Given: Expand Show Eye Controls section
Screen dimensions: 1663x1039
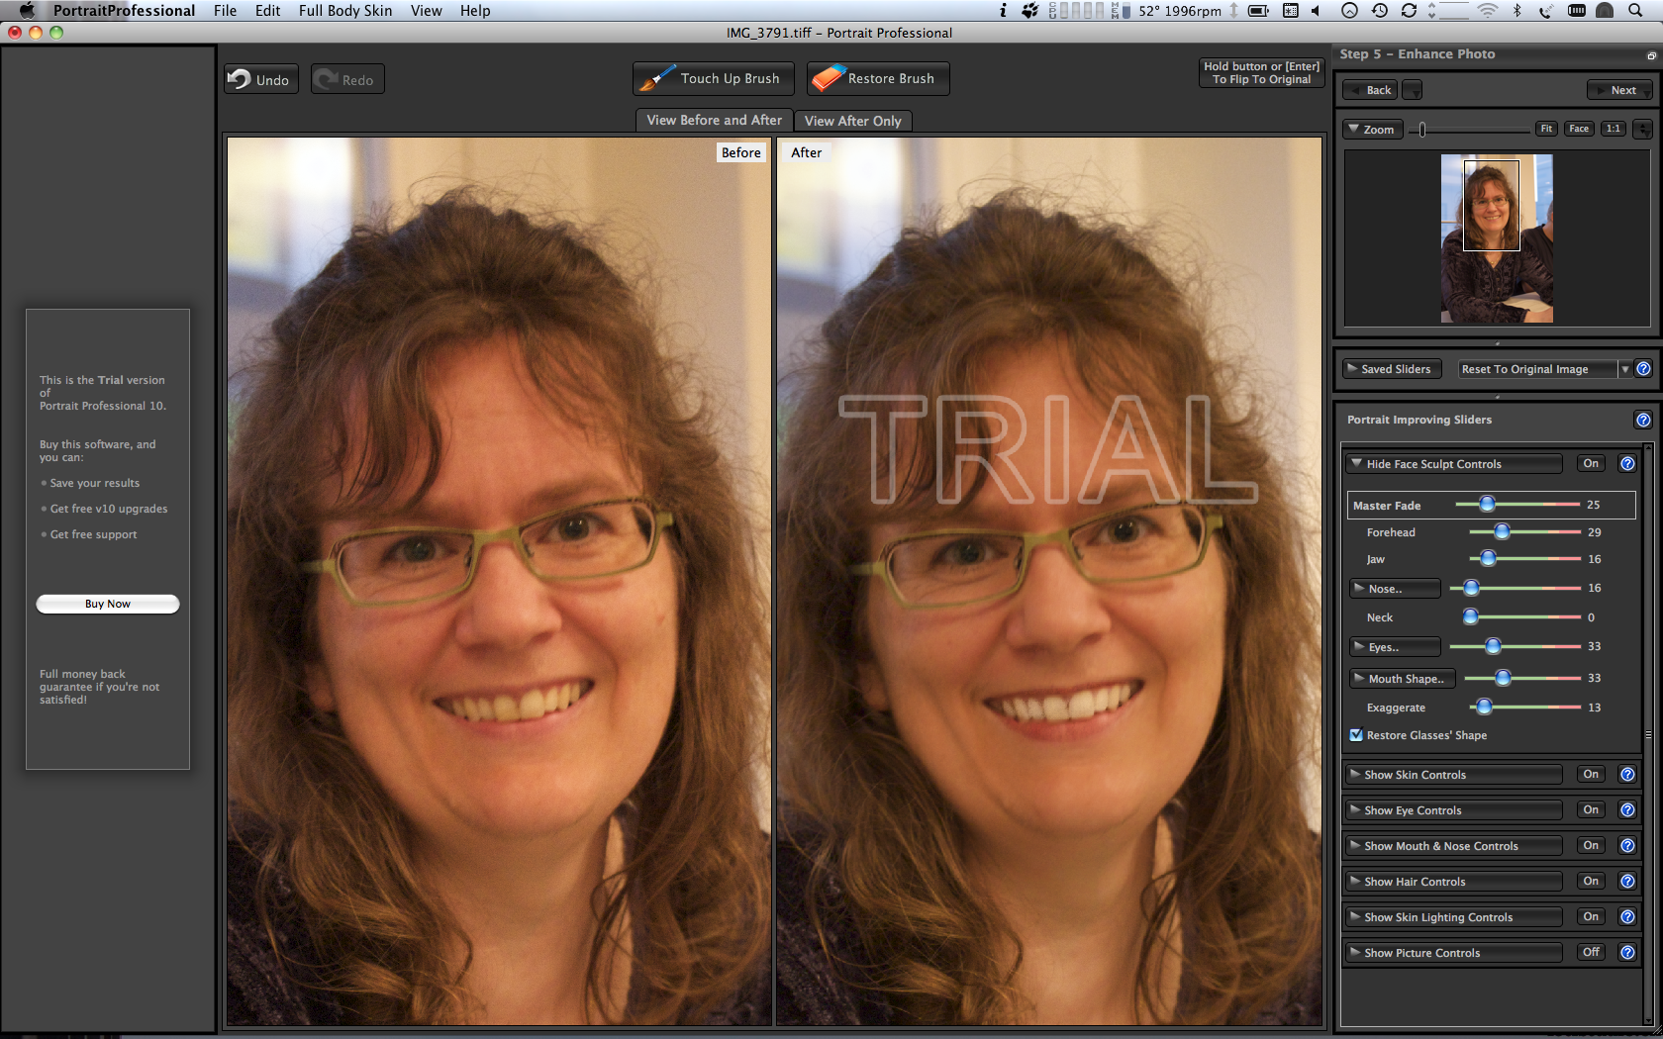Looking at the screenshot, I should point(1453,810).
